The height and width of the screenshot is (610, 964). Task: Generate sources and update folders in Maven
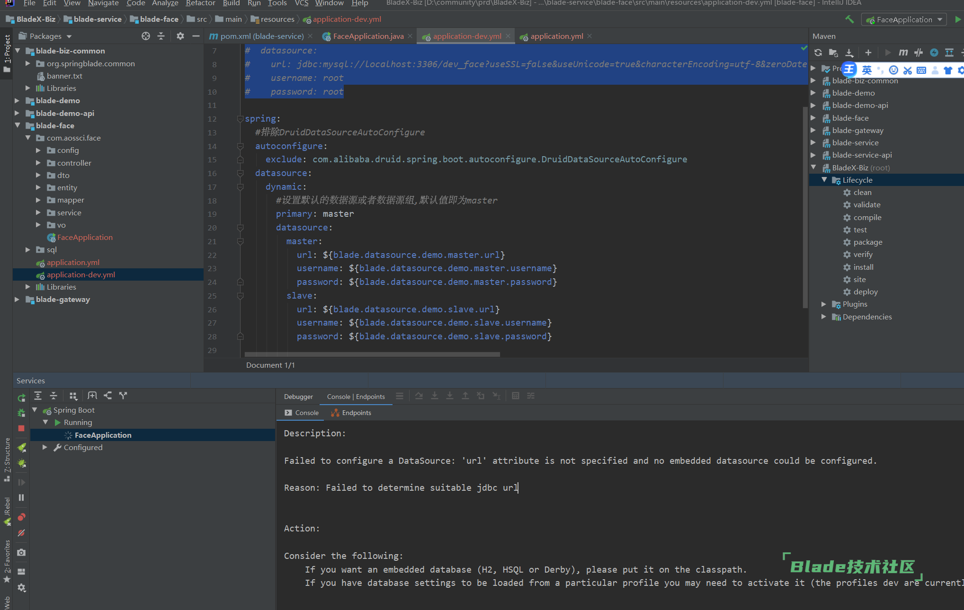[834, 53]
